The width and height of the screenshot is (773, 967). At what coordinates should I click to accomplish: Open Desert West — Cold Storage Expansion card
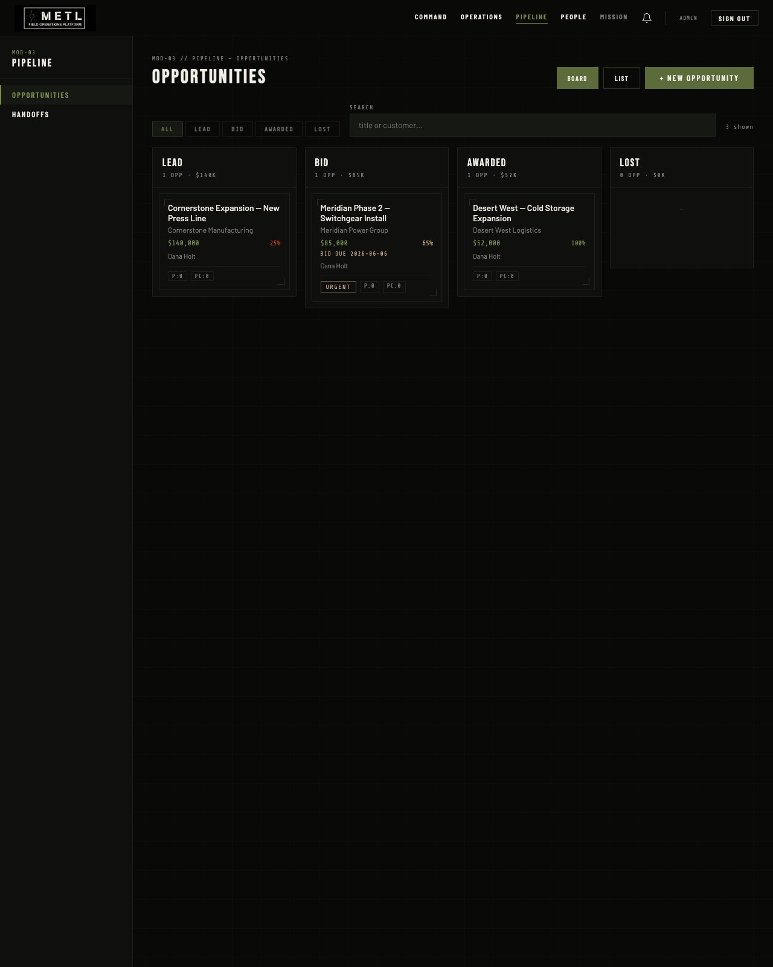[x=529, y=242]
